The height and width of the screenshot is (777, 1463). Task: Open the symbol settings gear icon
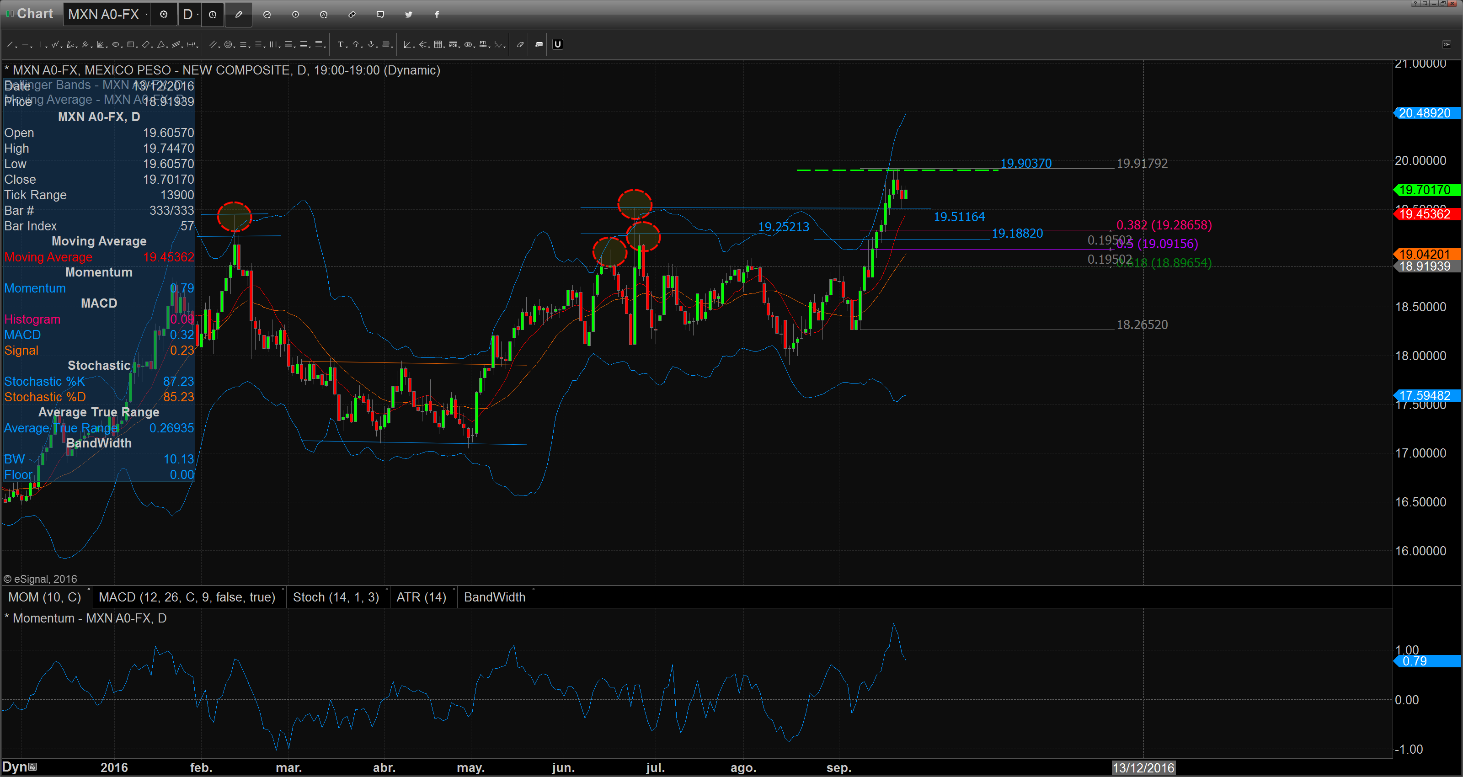pyautogui.click(x=164, y=15)
